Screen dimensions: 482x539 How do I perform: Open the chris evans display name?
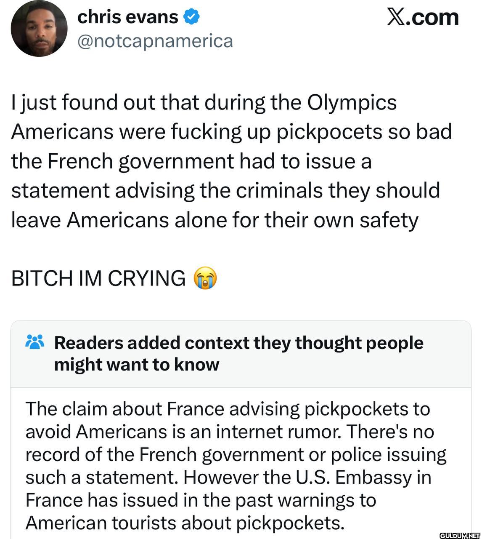[x=127, y=17]
